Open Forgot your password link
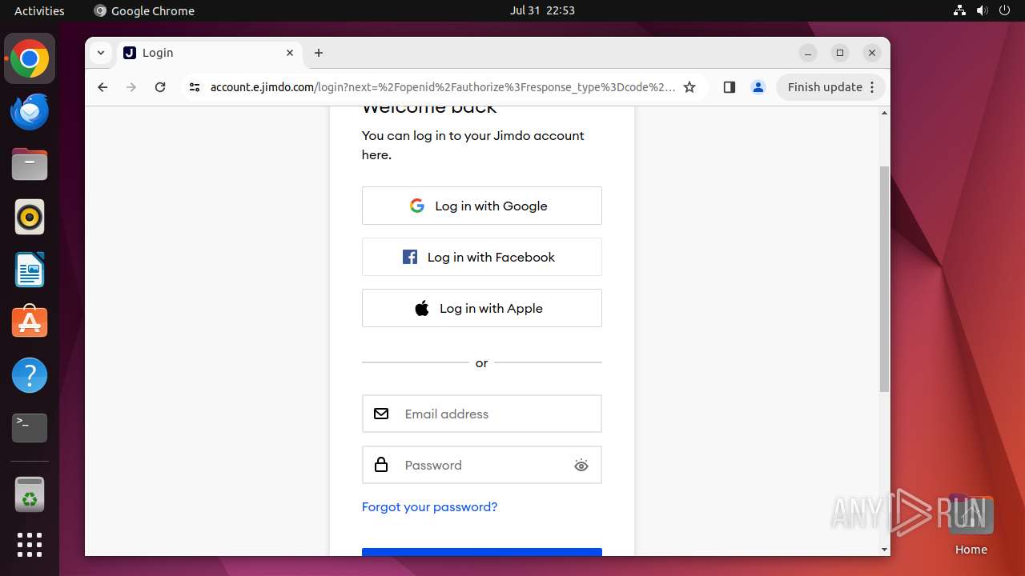 tap(429, 506)
